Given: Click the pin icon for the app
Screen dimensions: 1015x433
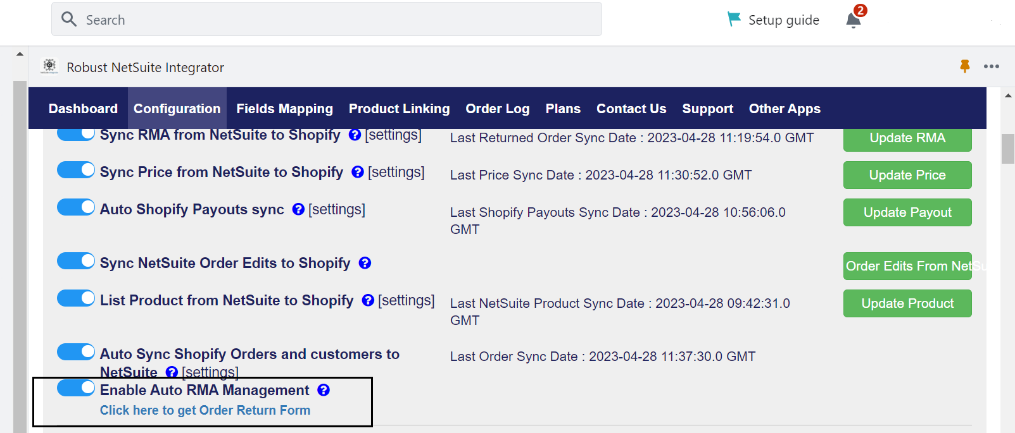Looking at the screenshot, I should coord(964,66).
